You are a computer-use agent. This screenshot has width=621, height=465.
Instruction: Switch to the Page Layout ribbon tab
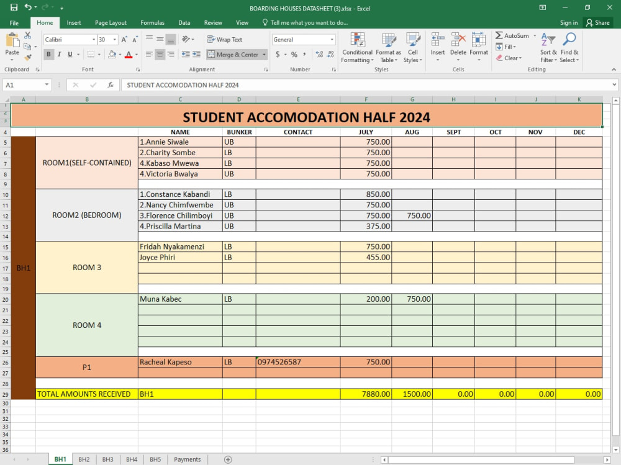111,22
